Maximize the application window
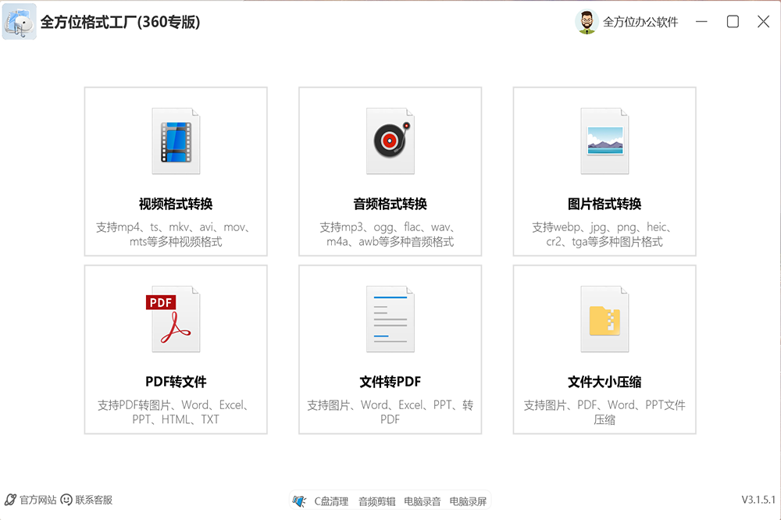 point(733,22)
